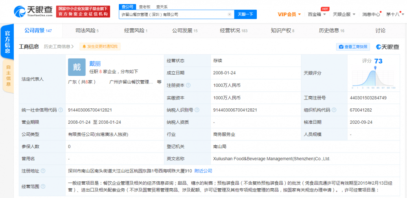Click help icon beside 统一社会信用代码
407x198 pixels.
pyautogui.click(x=61, y=110)
